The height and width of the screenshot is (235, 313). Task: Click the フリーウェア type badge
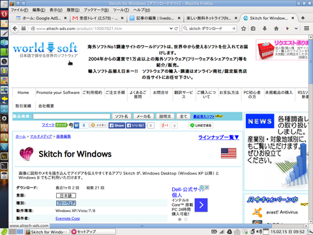[x=66, y=203]
